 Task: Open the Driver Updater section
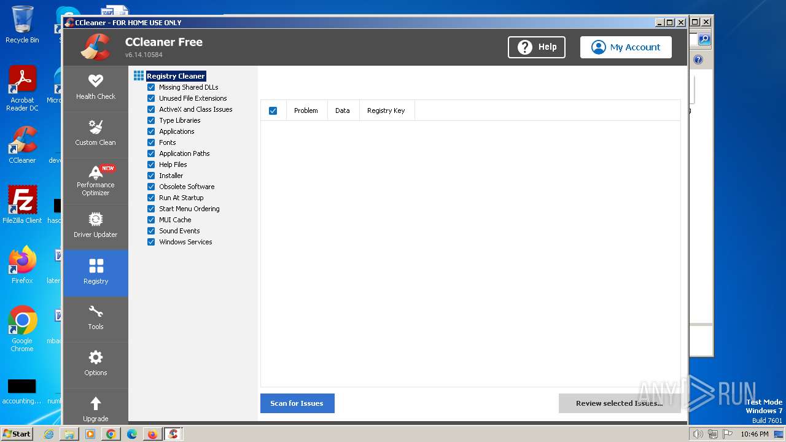click(x=95, y=227)
